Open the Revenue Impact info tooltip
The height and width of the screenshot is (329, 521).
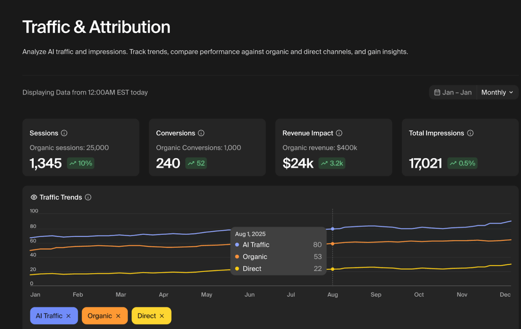[339, 133]
